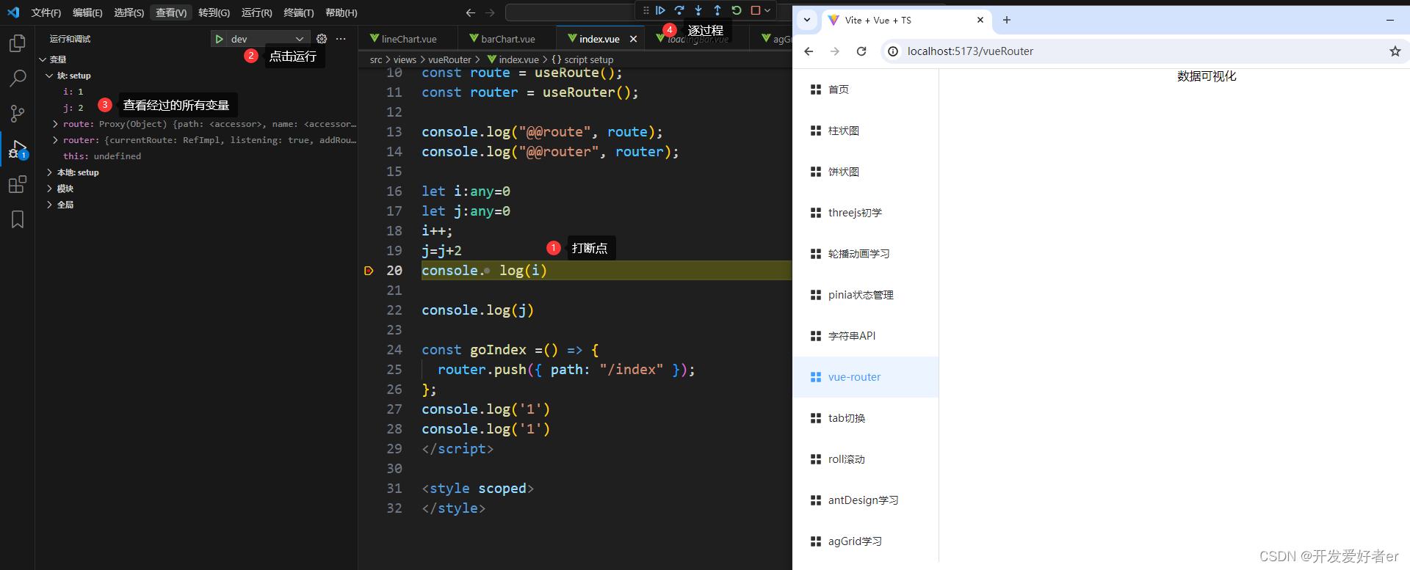1410x570 pixels.
Task: Open the Search view in activity bar
Action: pyautogui.click(x=18, y=78)
